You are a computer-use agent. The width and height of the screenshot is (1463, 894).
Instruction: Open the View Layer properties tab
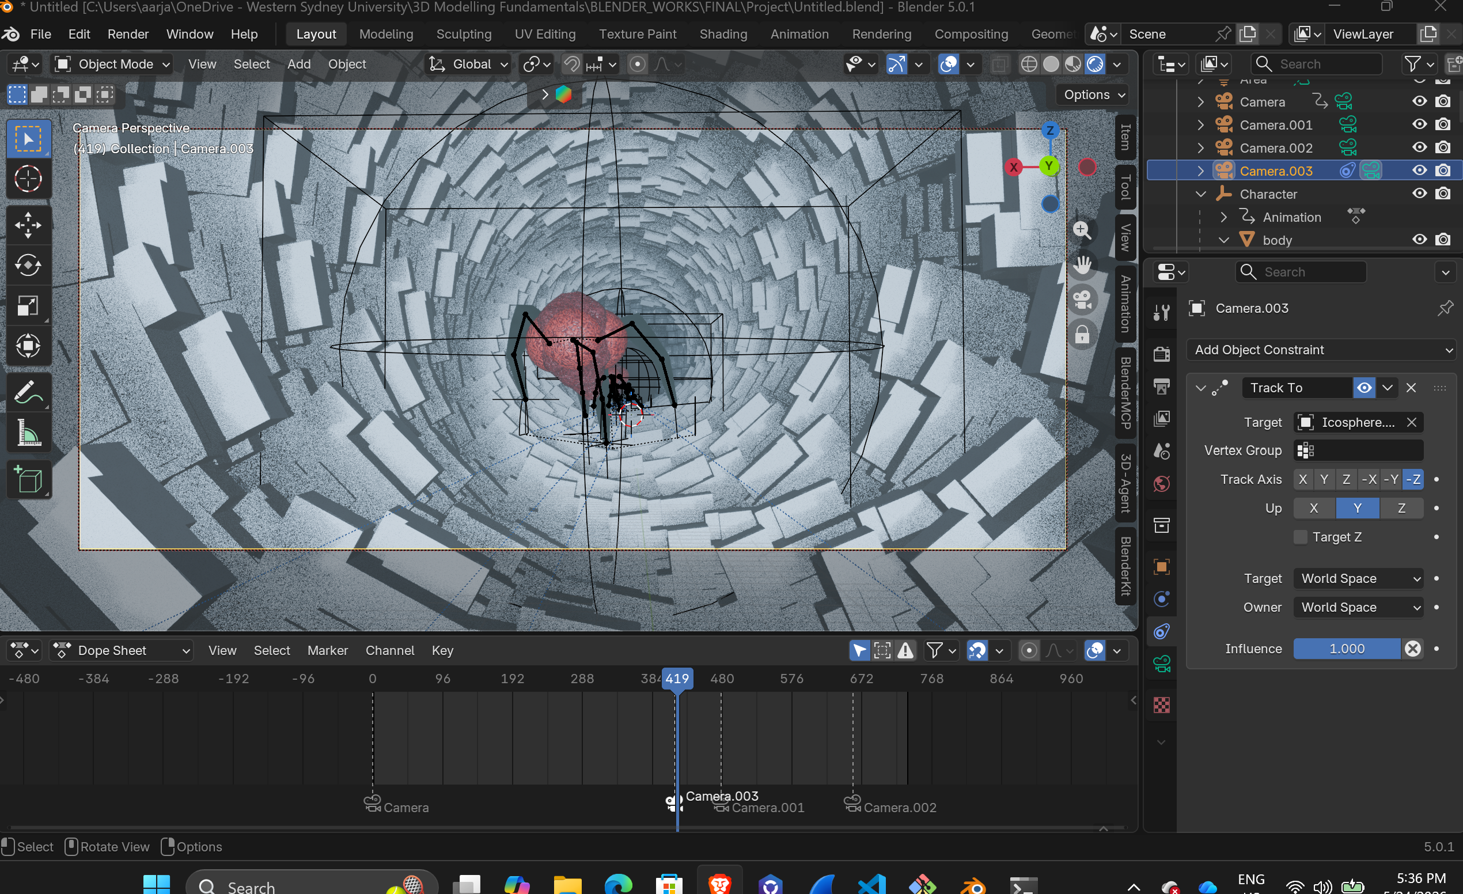click(x=1161, y=419)
